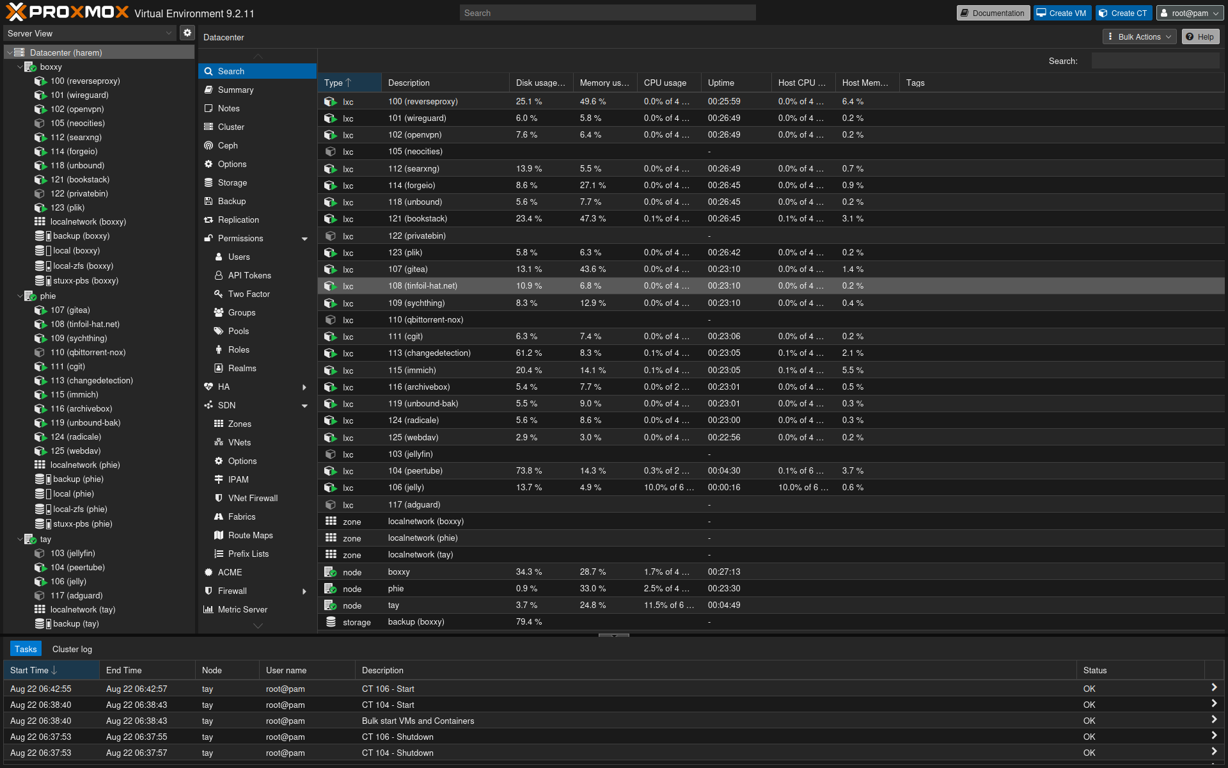Click the ACME certificate icon
Viewport: 1228px width, 768px height.
point(209,573)
